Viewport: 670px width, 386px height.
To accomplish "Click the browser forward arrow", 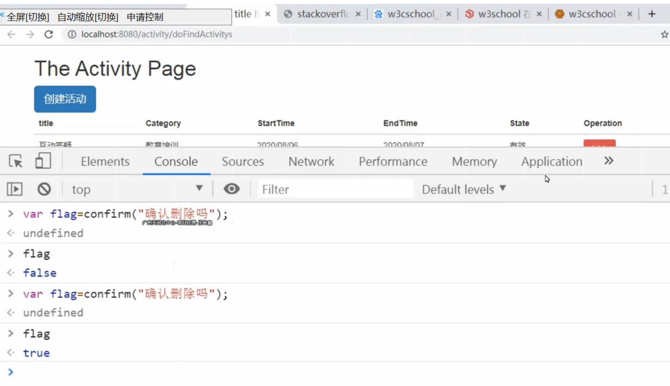I will point(30,34).
